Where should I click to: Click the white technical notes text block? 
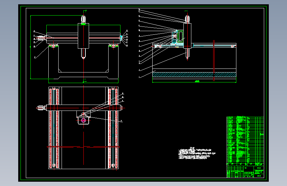197,153
